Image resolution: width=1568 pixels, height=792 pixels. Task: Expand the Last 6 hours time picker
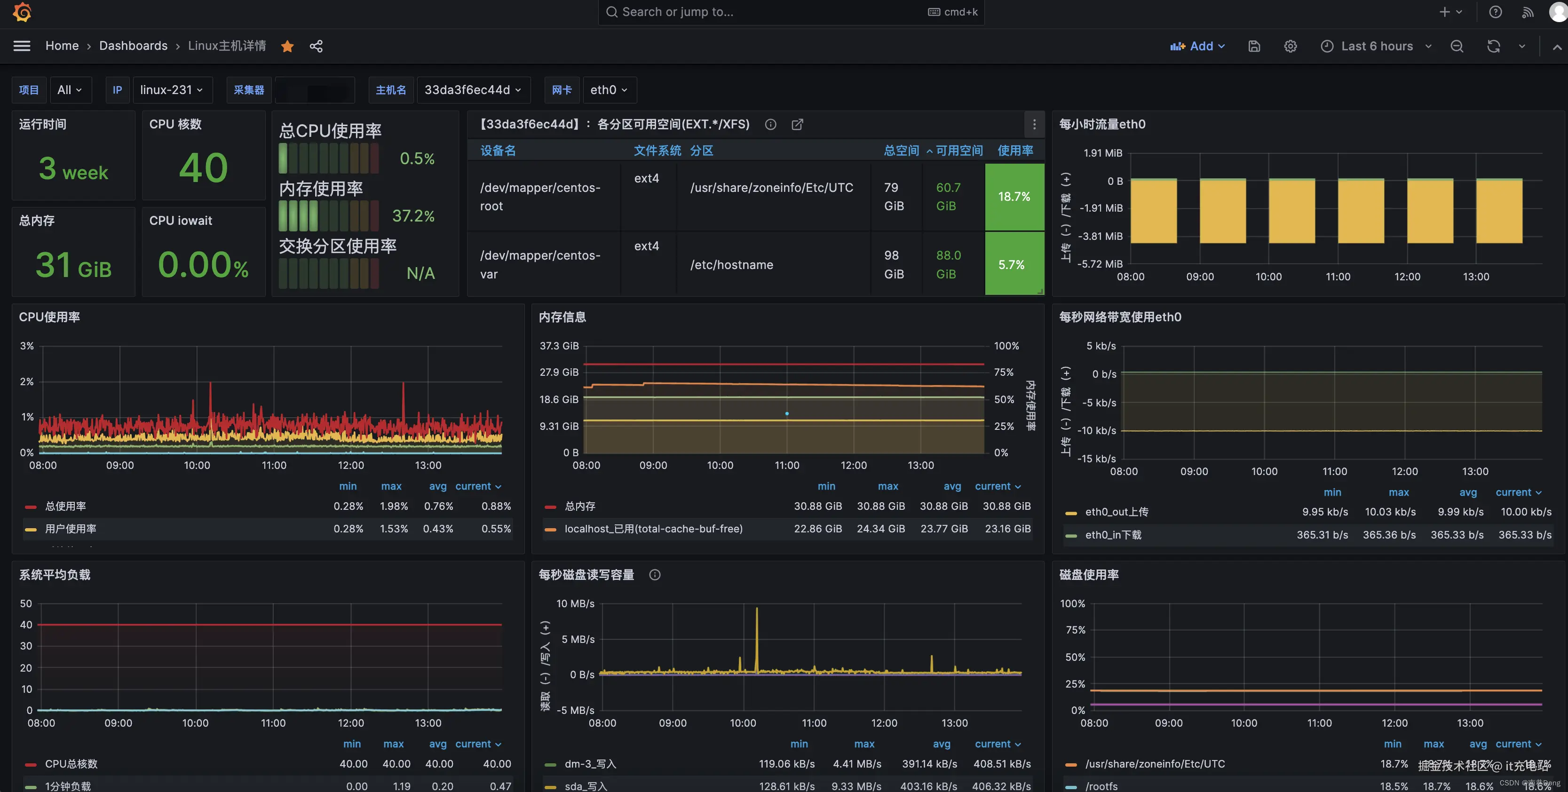[x=1376, y=46]
